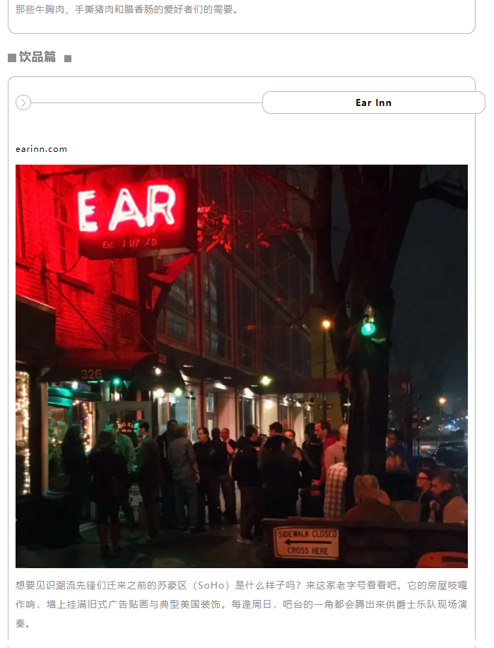Image resolution: width=494 pixels, height=648 pixels.
Task: Click the circled chevron arrow icon
Action: click(23, 102)
